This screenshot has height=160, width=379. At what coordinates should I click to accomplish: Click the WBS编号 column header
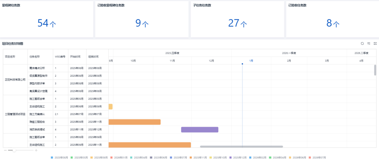[60, 57]
